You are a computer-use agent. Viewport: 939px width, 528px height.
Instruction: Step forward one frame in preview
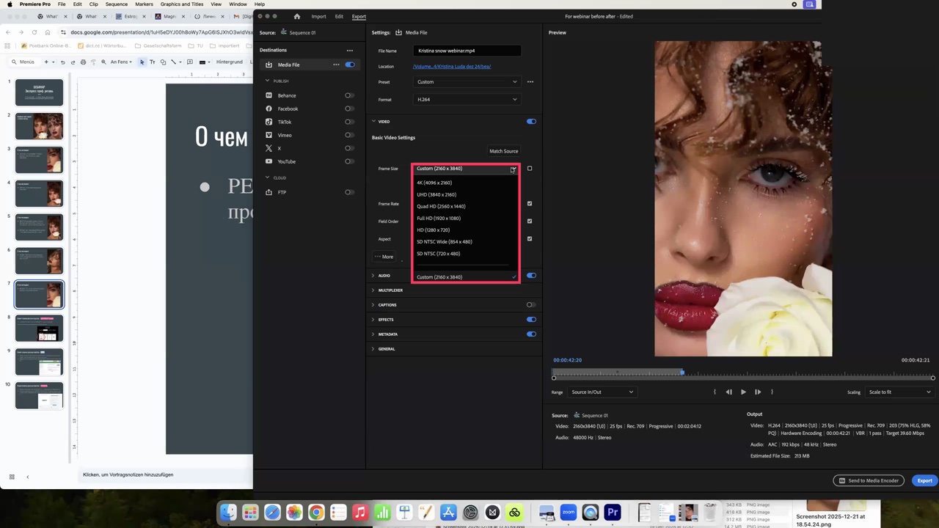click(758, 392)
